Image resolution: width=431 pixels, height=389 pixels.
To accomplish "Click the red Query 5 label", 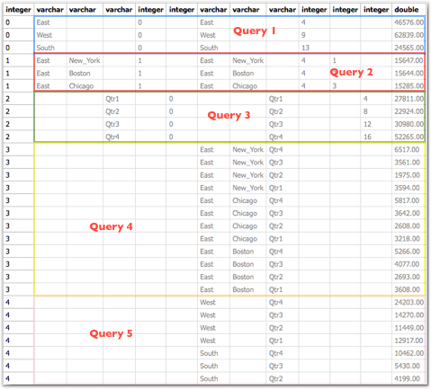I will tap(111, 333).
